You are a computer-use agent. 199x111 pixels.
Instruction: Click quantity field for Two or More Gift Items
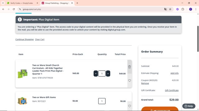[102, 101]
